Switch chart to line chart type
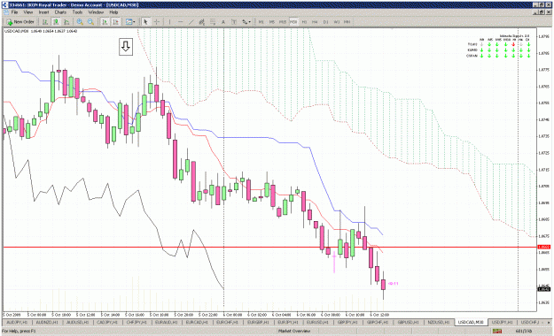 66,22
